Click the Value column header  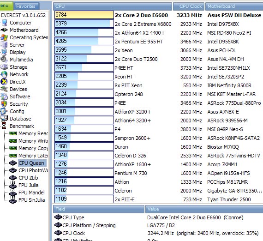[204, 209]
